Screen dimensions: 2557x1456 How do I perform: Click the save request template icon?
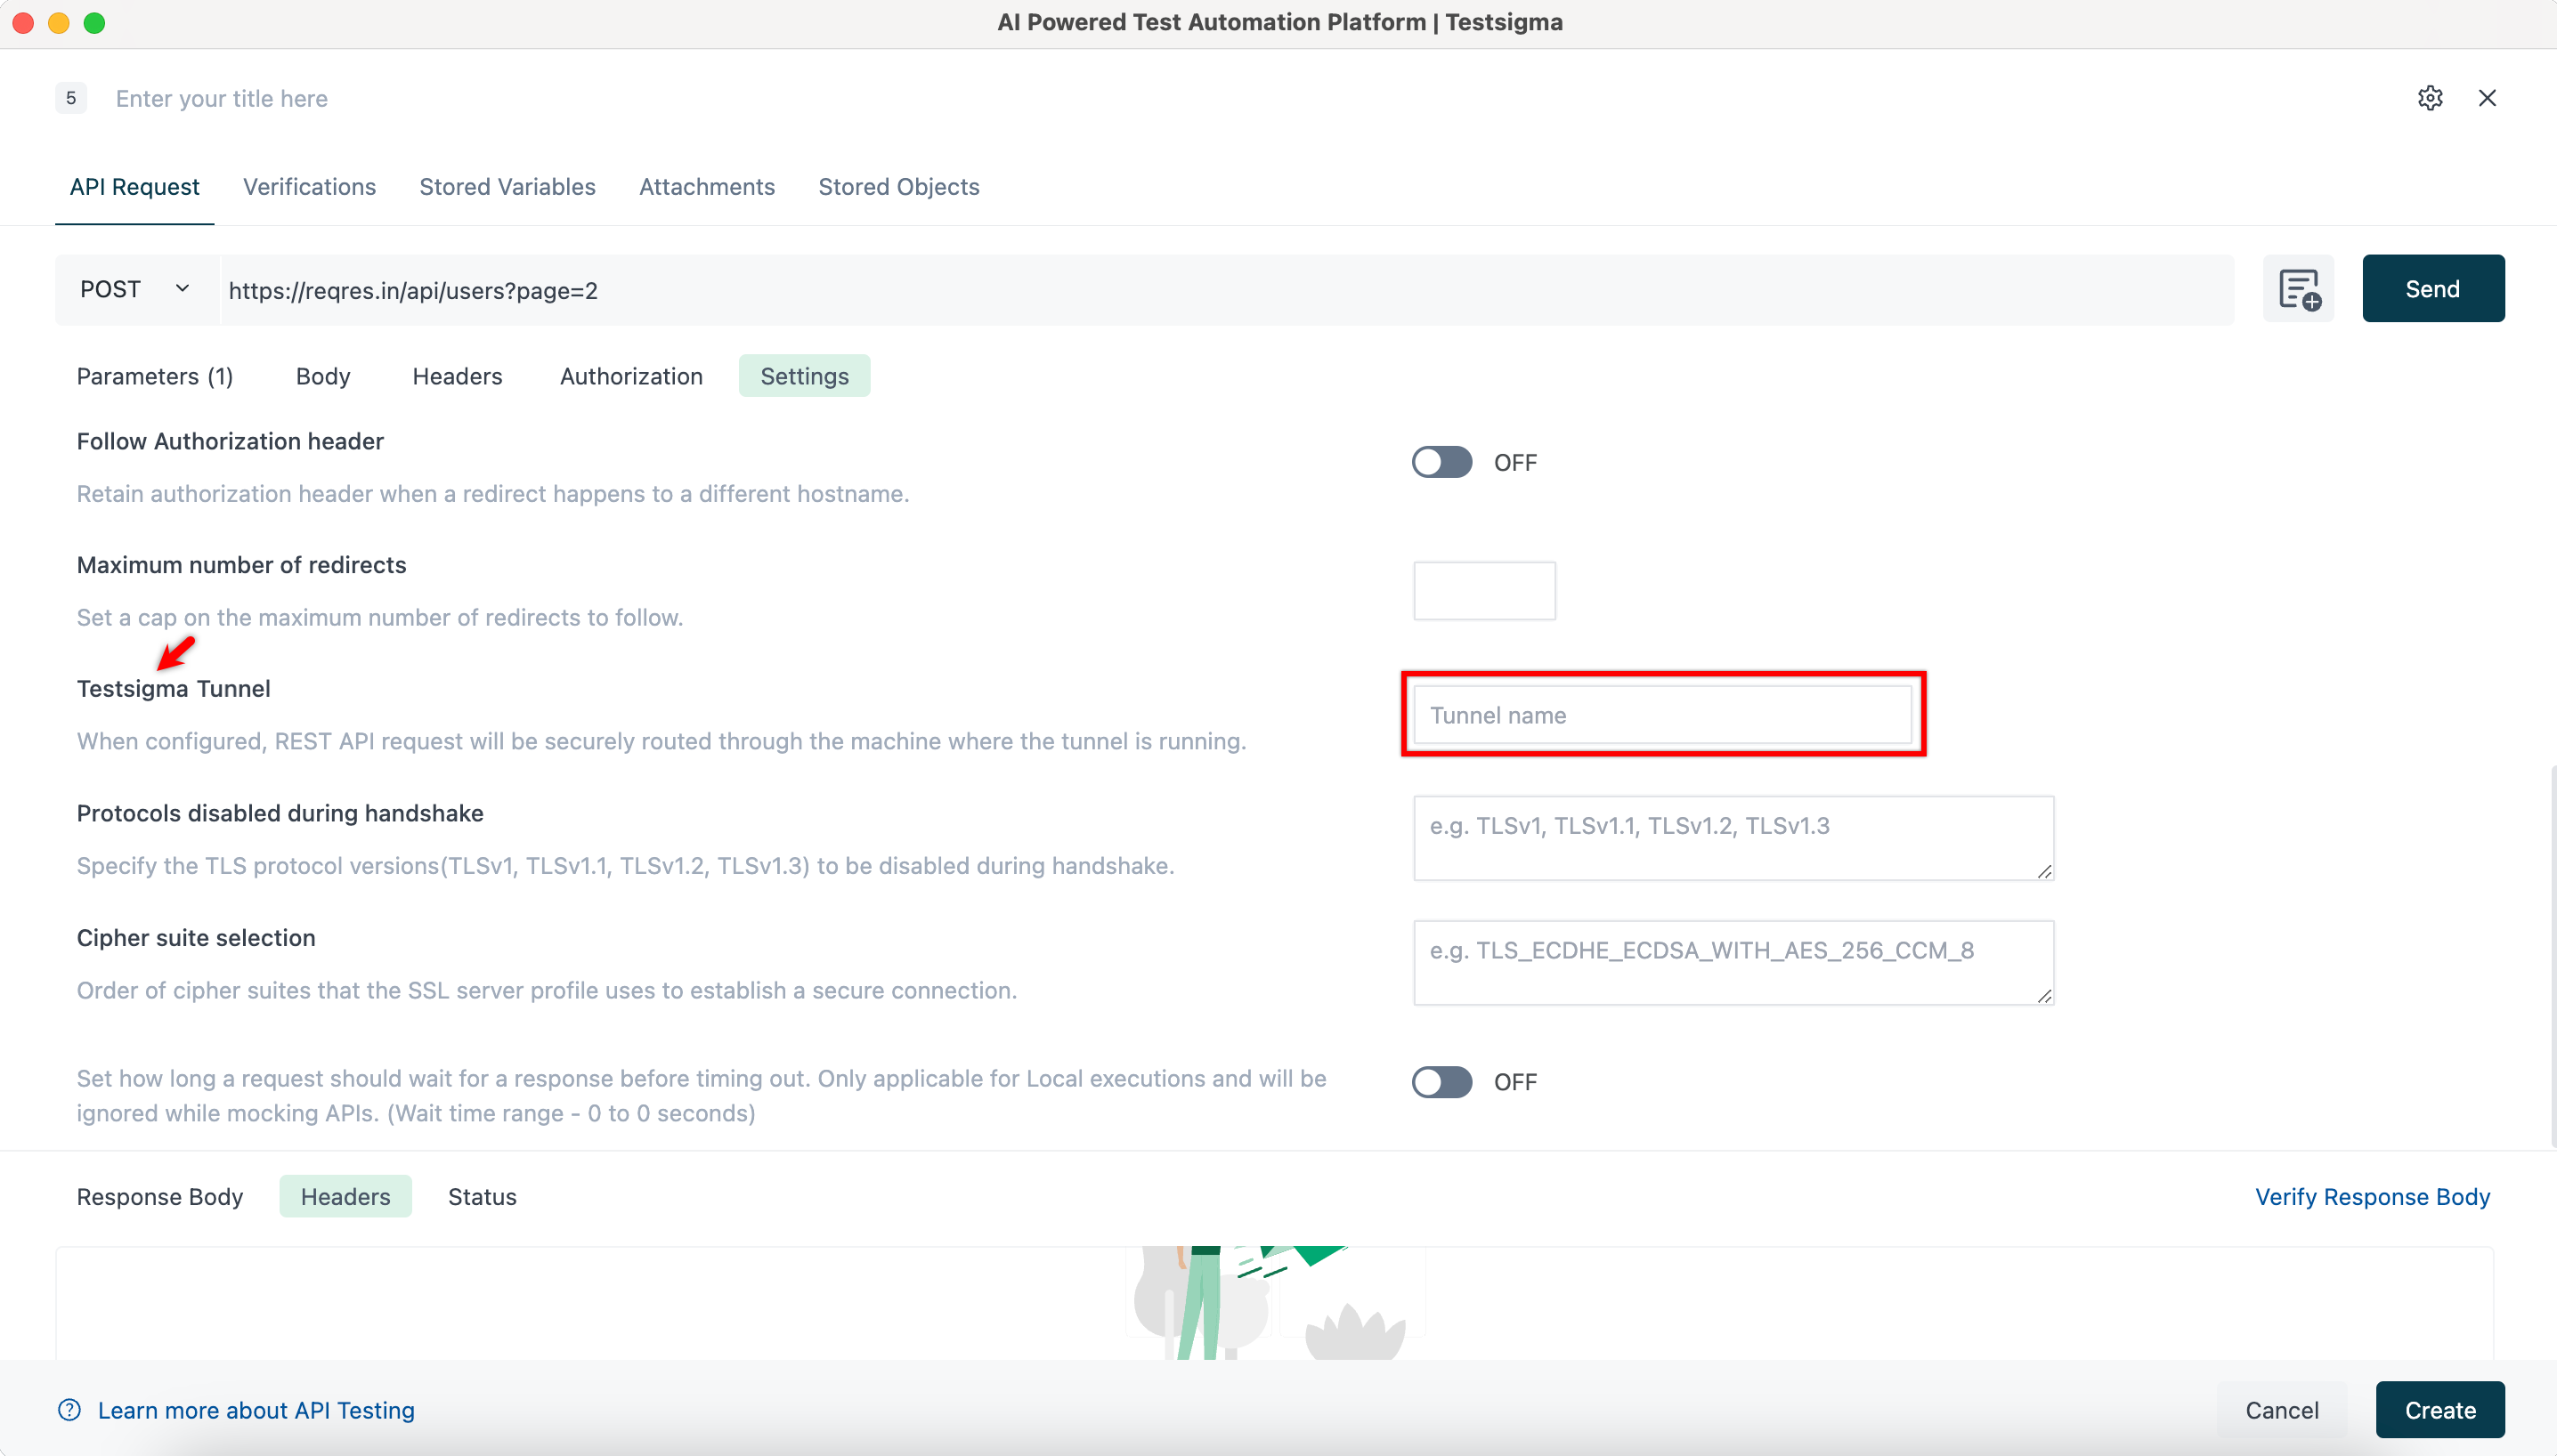2299,289
